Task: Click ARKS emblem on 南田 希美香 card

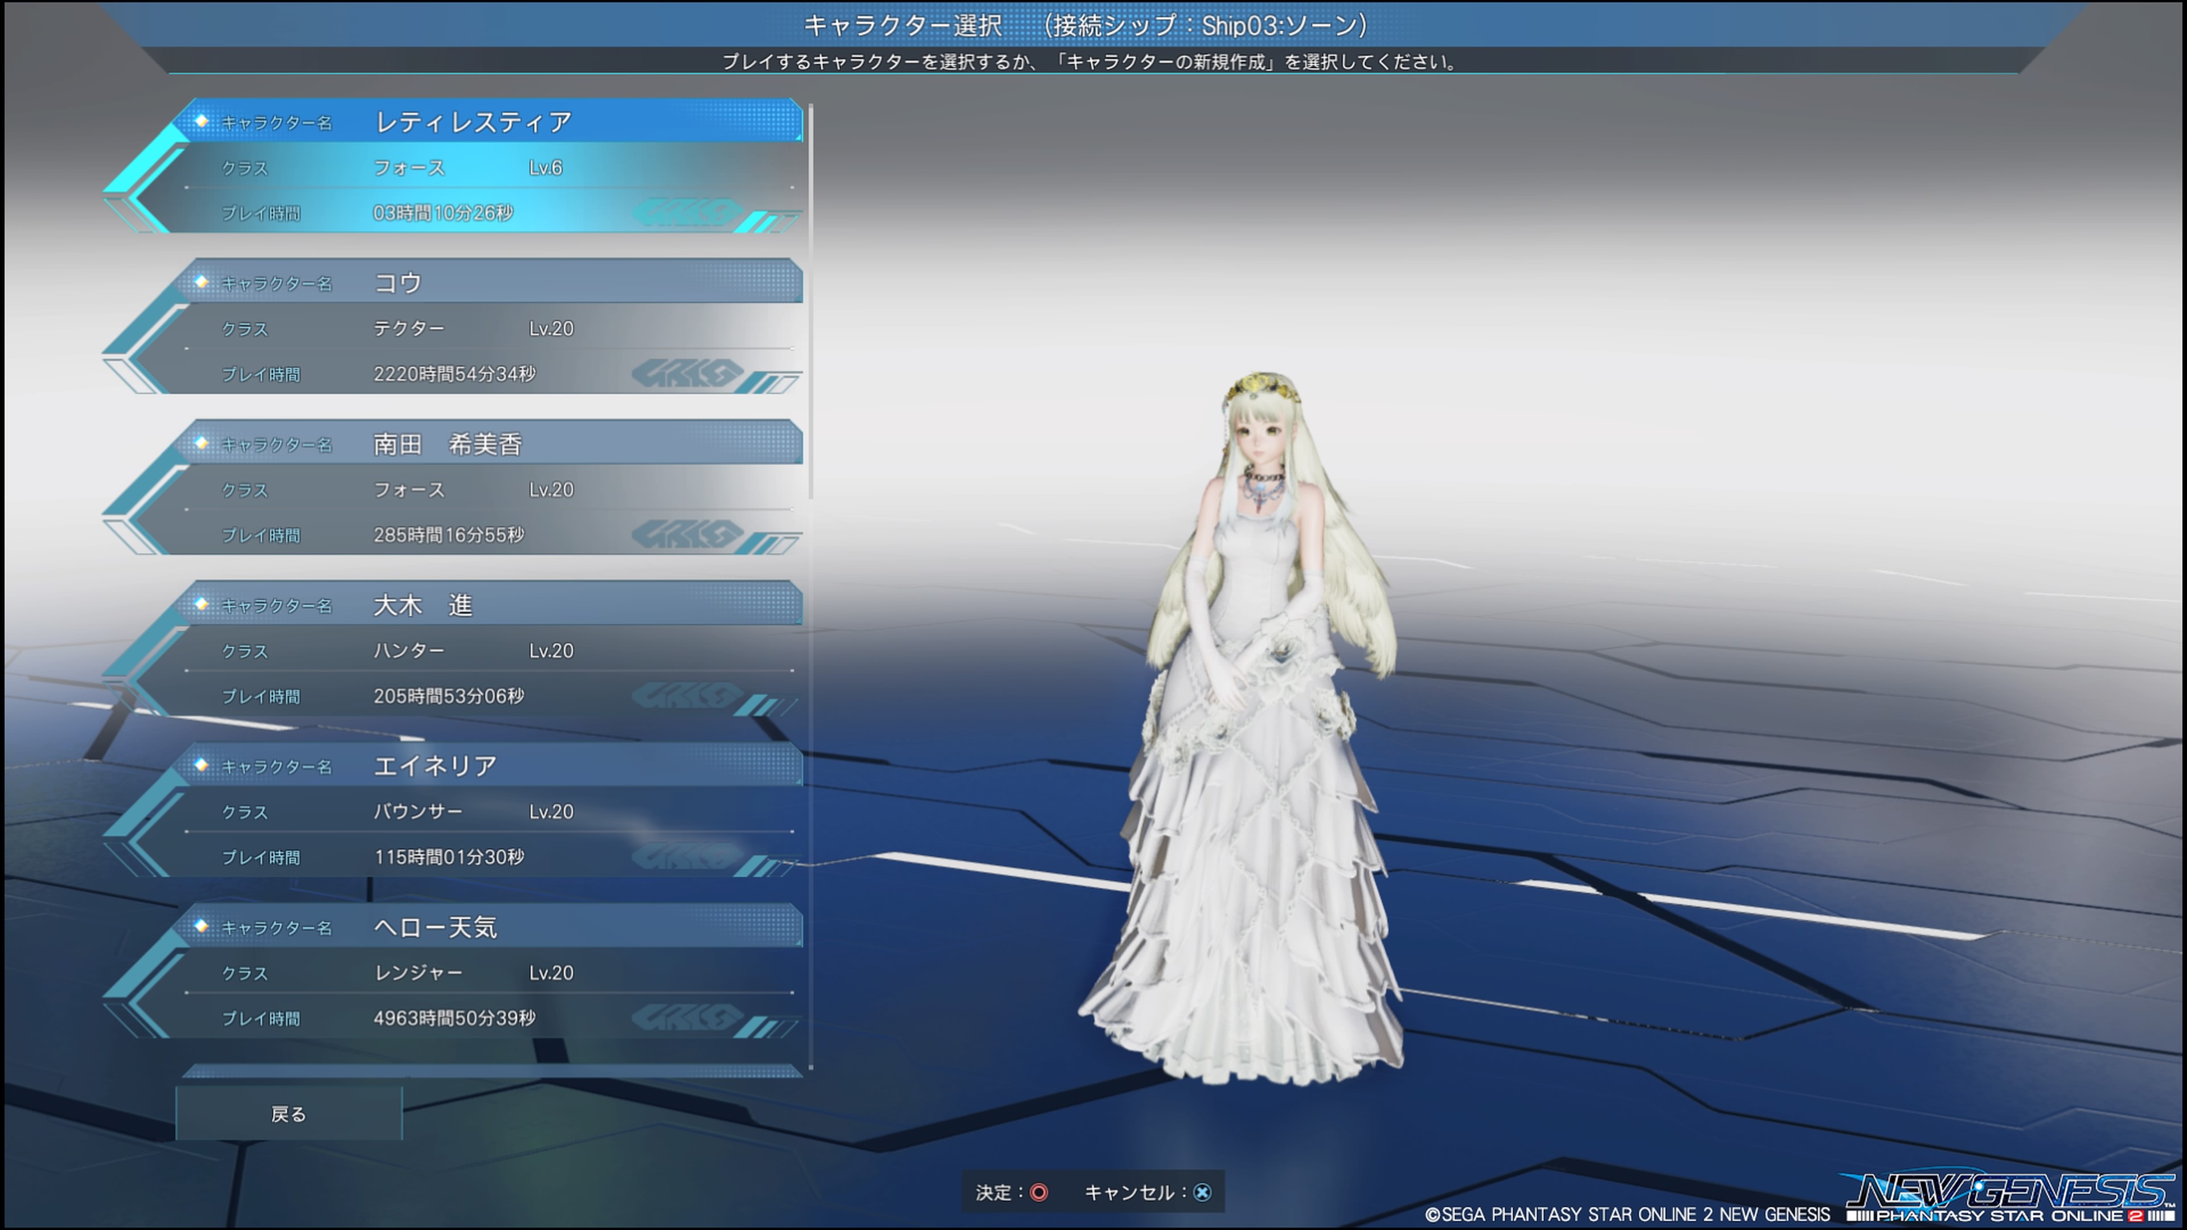Action: coord(687,535)
